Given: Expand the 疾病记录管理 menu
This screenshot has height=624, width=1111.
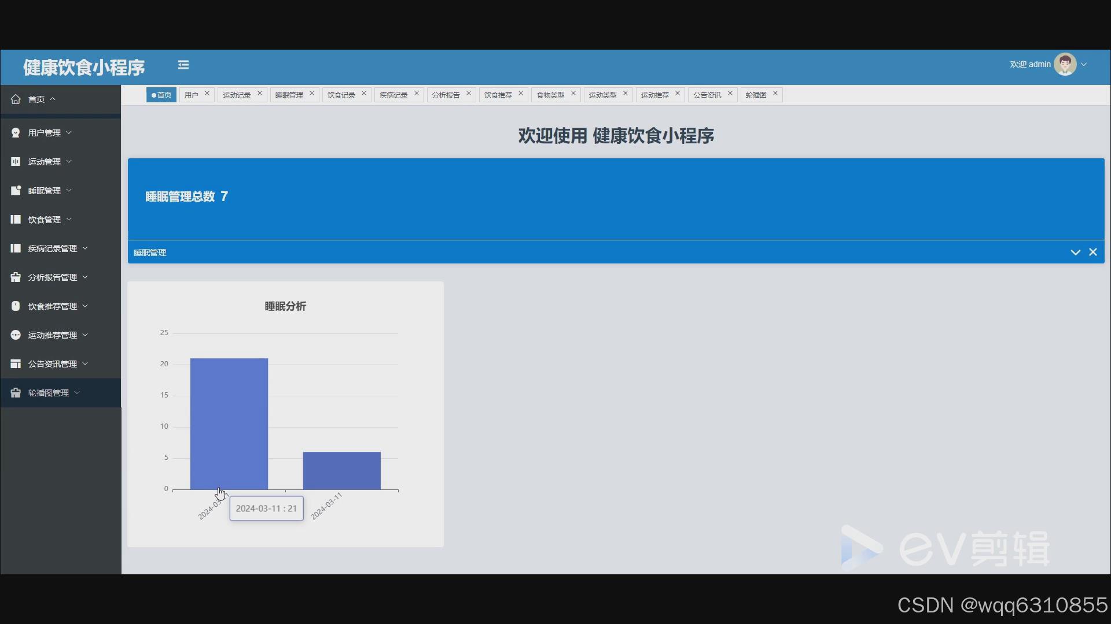Looking at the screenshot, I should (x=60, y=248).
